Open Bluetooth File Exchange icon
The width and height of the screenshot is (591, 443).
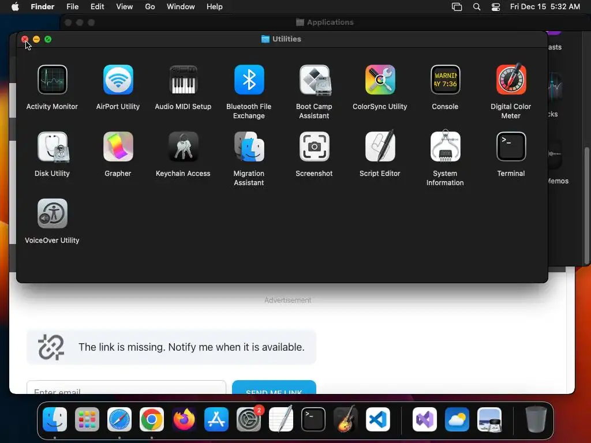[249, 80]
